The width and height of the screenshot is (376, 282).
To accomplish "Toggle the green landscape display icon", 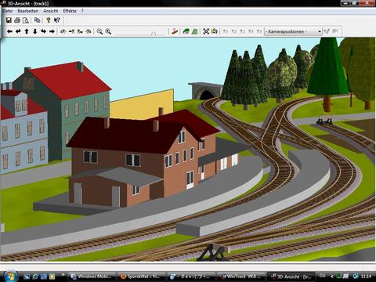I will pos(186,31).
